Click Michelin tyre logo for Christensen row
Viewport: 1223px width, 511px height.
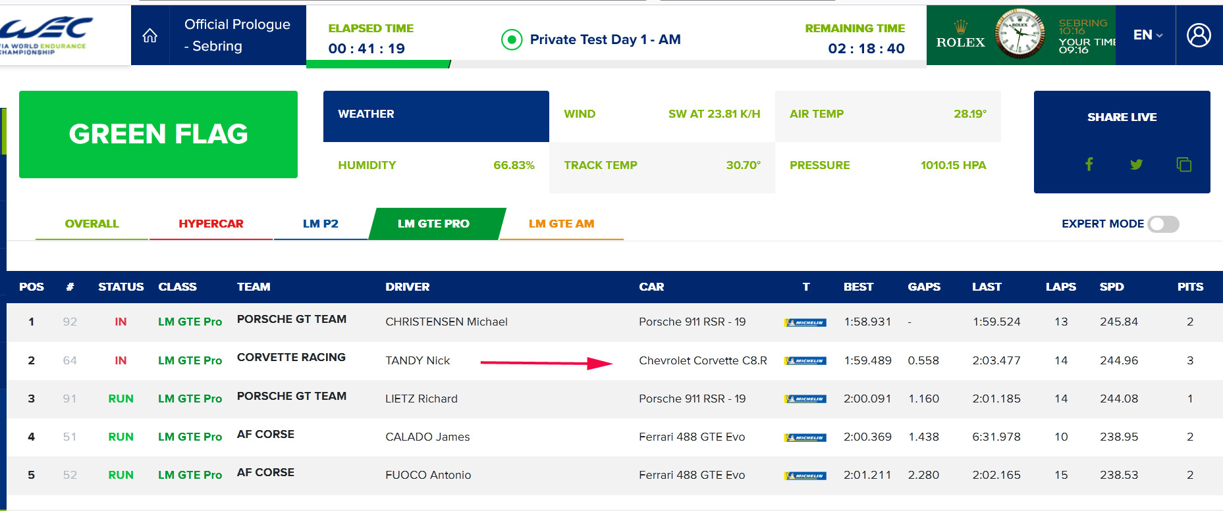pos(805,322)
